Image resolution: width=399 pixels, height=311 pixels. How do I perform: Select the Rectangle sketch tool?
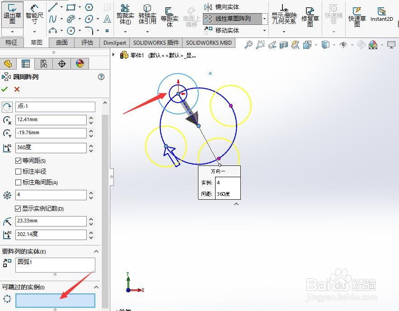(71, 7)
